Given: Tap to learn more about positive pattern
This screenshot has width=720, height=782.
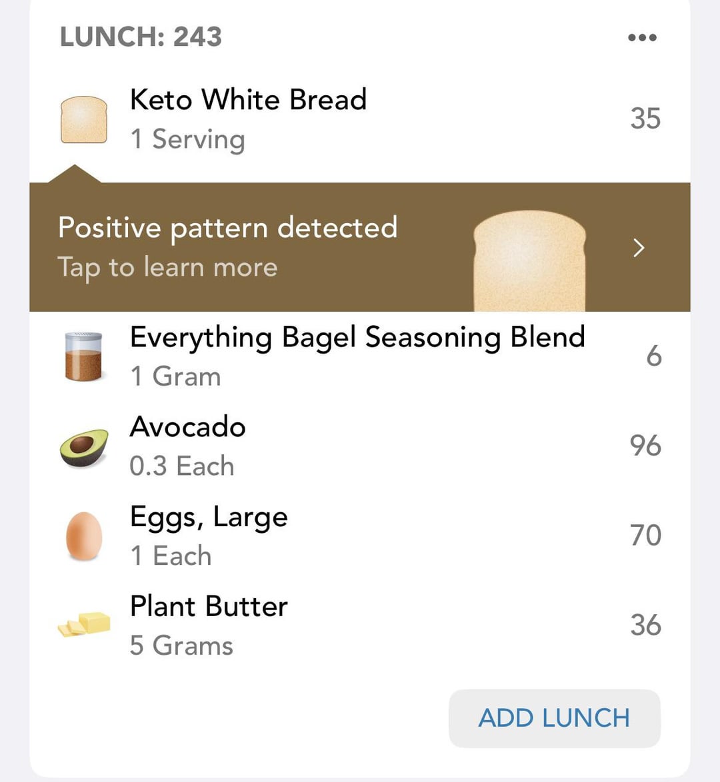Looking at the screenshot, I should pyautogui.click(x=167, y=267).
